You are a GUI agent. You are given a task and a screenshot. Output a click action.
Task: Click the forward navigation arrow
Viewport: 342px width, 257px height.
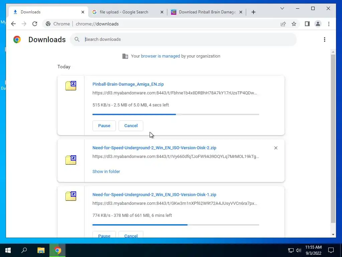coord(24,24)
